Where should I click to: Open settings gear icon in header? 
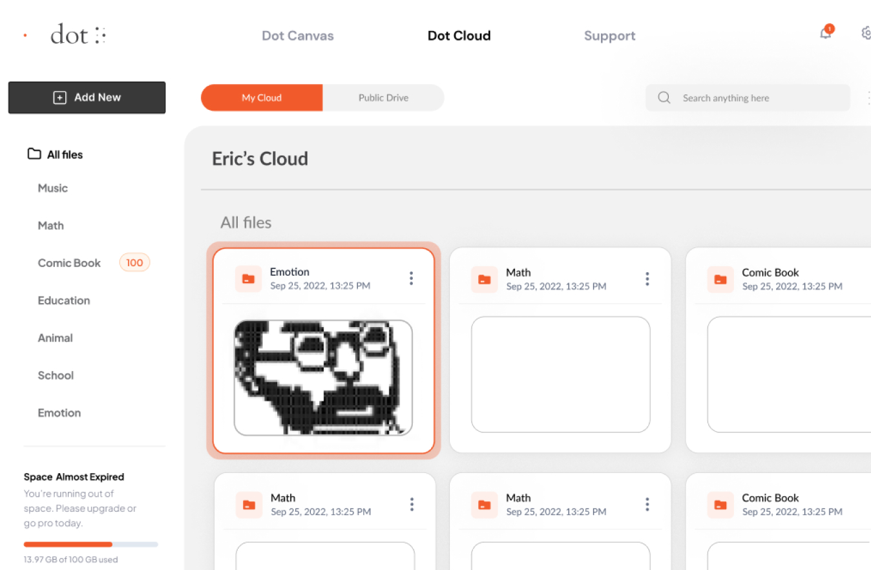(866, 33)
